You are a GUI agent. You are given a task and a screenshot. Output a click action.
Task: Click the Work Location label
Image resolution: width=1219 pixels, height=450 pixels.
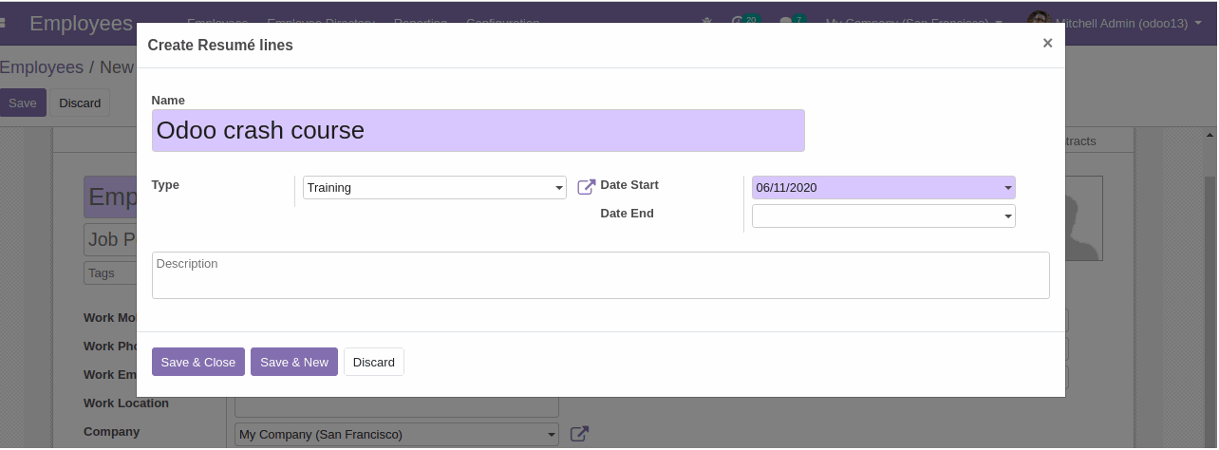pos(126,403)
